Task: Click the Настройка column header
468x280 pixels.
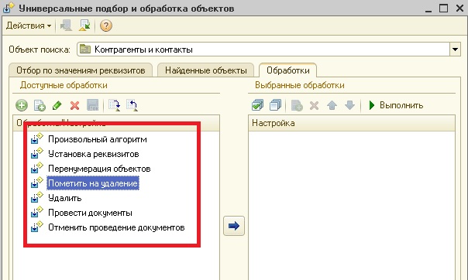Action: (352, 123)
